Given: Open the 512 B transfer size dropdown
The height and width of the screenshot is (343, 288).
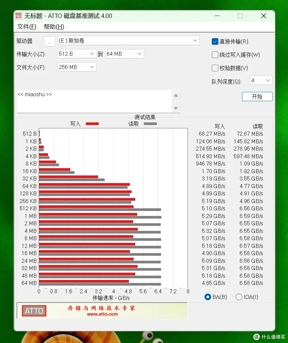Looking at the screenshot, I should pyautogui.click(x=77, y=54).
